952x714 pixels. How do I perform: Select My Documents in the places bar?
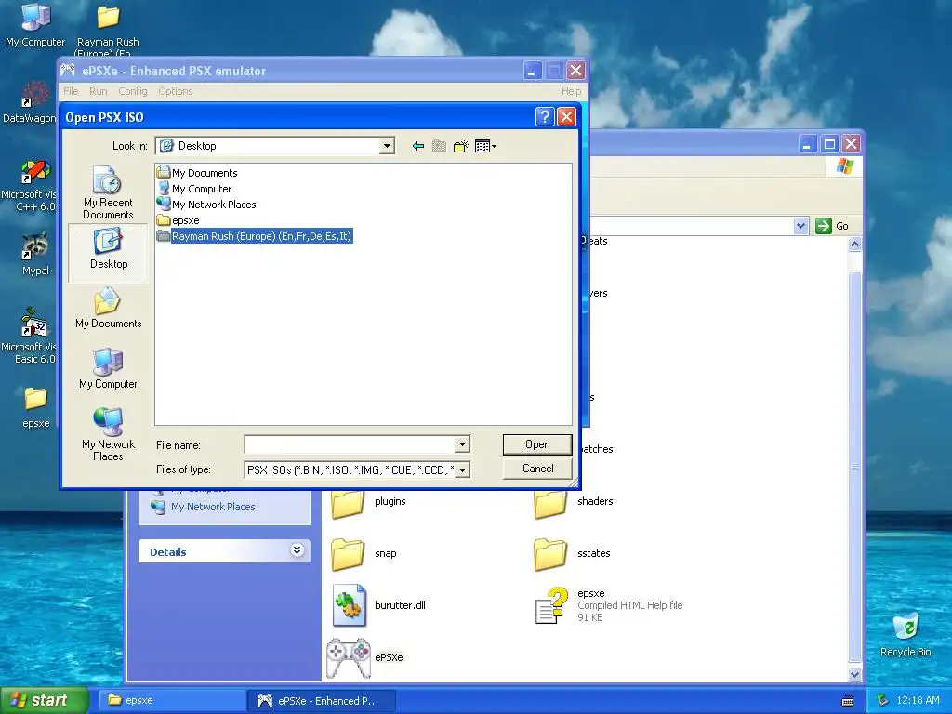point(108,309)
